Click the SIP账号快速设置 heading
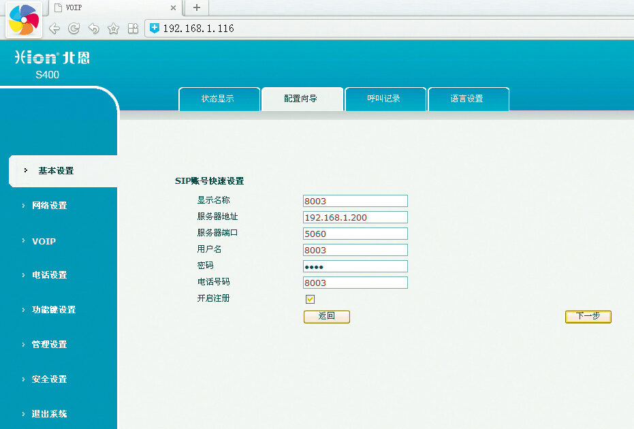Viewport: 634px width, 429px height. point(210,181)
